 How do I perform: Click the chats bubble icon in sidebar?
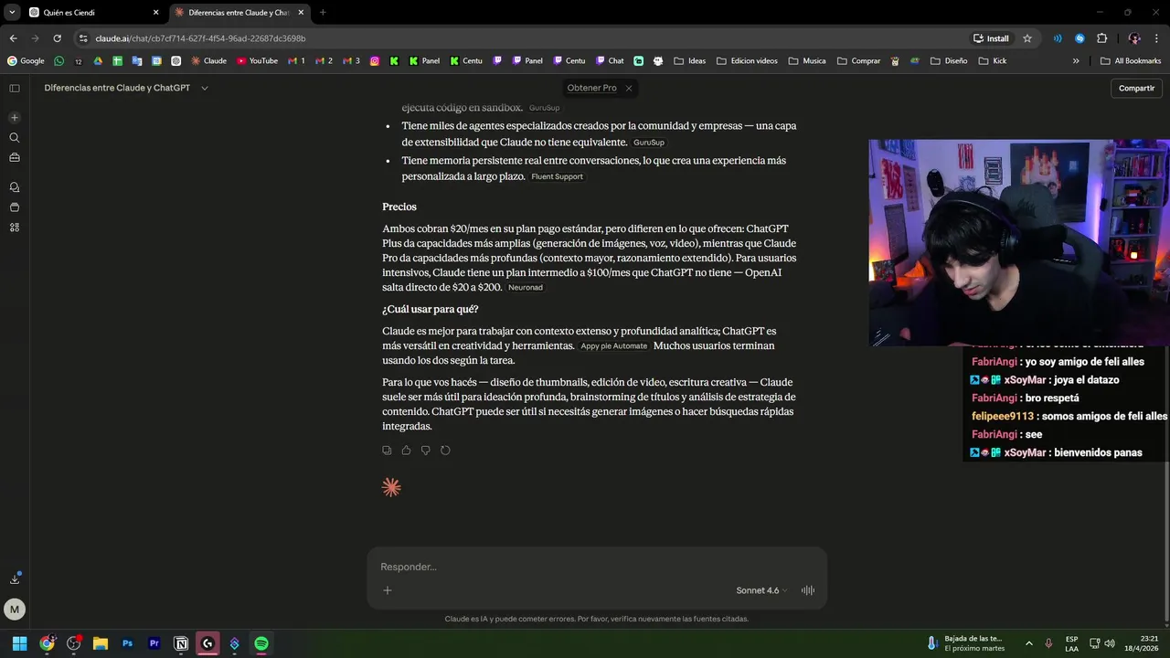click(15, 187)
